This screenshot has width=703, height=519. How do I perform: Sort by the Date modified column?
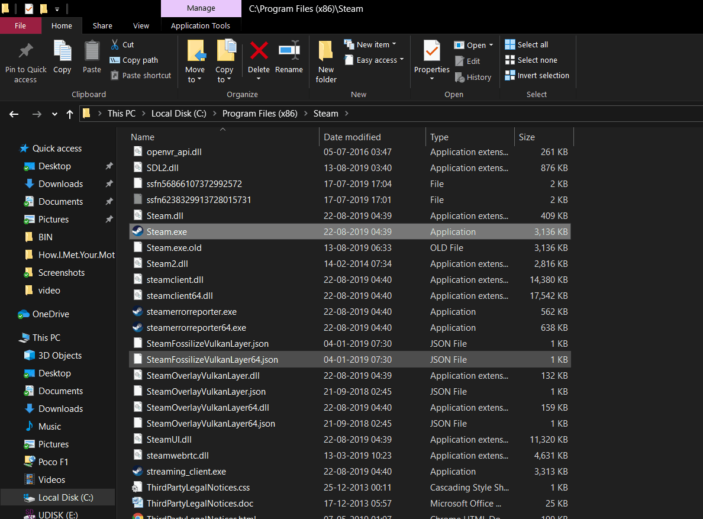(x=353, y=137)
